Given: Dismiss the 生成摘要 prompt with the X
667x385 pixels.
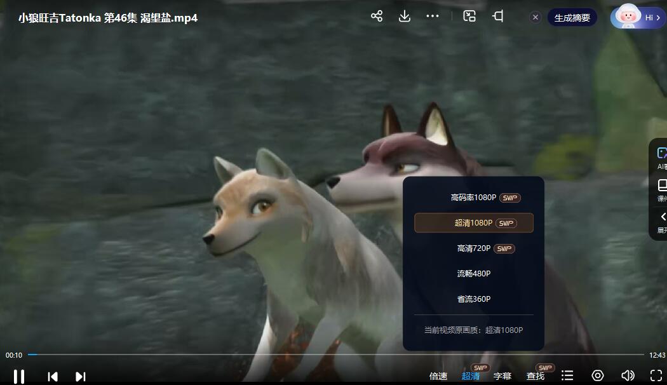Looking at the screenshot, I should (535, 17).
